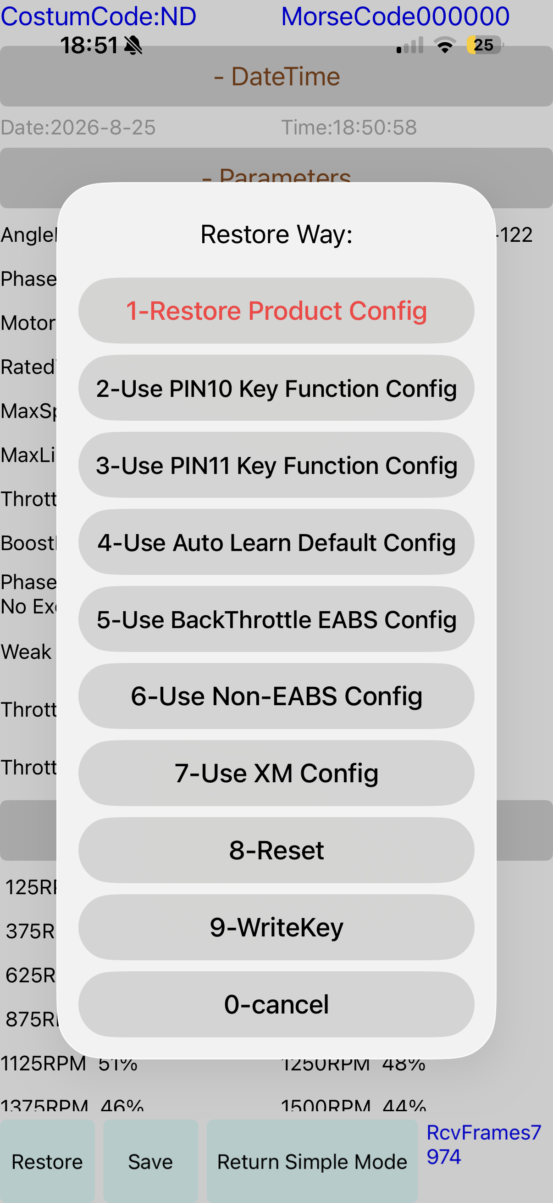Tap the MorseCode000000 label
The height and width of the screenshot is (1203, 553).
click(395, 17)
